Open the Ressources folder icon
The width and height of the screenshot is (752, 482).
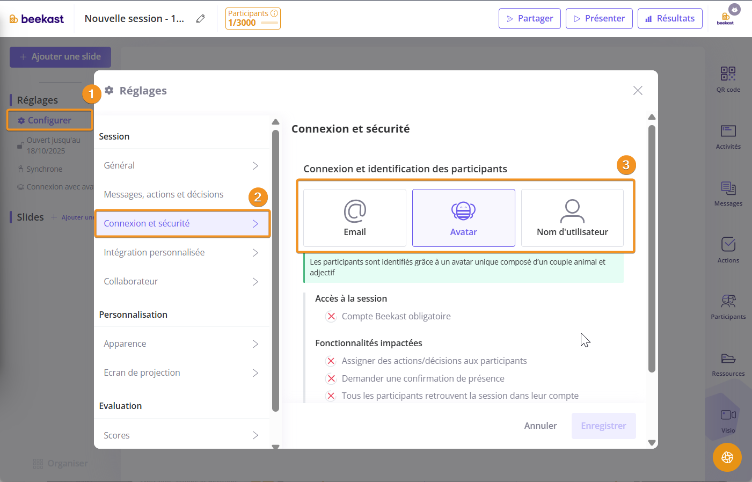pyautogui.click(x=728, y=359)
